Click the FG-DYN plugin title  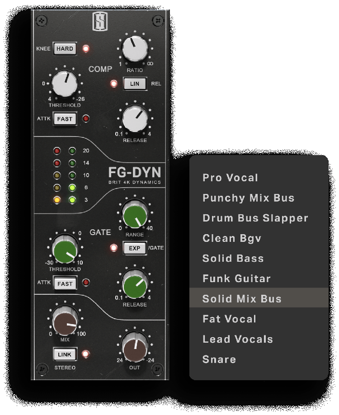click(x=134, y=172)
